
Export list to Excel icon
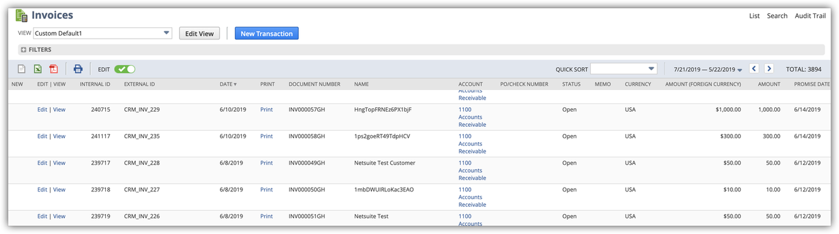pyautogui.click(x=37, y=69)
